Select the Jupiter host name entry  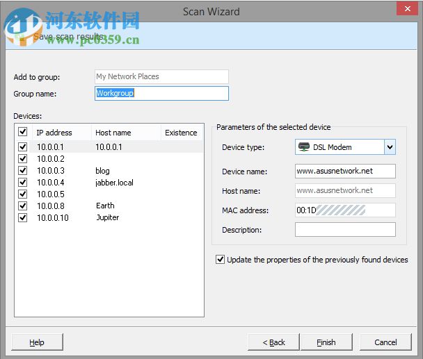click(x=108, y=217)
